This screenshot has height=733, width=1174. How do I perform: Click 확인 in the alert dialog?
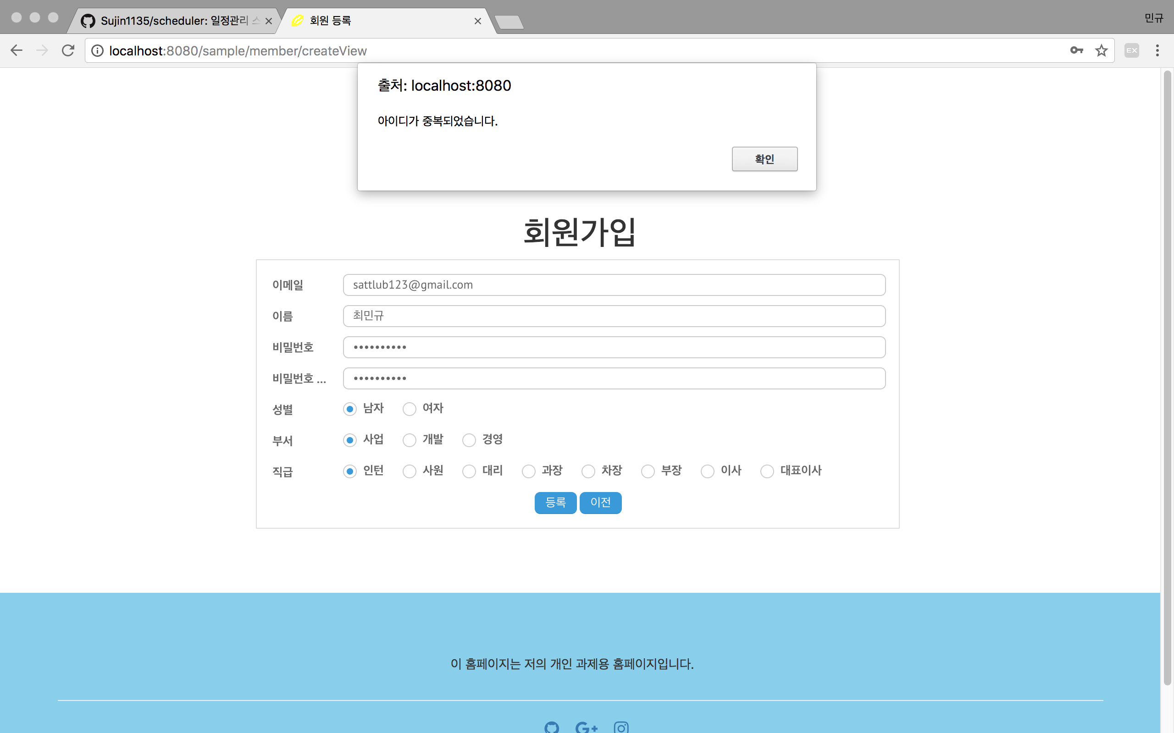(x=764, y=159)
